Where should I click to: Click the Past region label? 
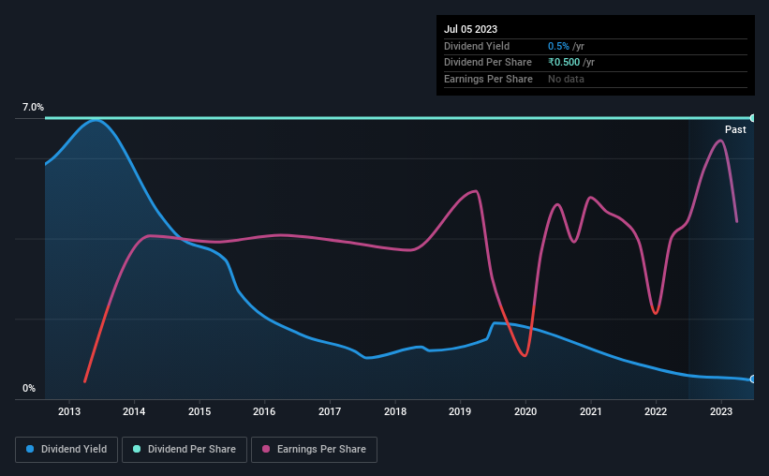click(x=735, y=129)
